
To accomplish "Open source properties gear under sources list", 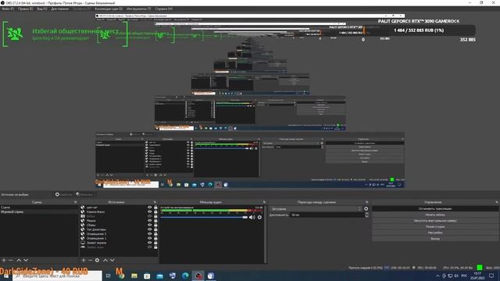I will (x=97, y=260).
